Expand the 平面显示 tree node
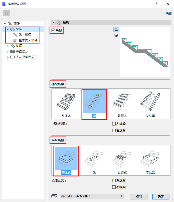The image size is (174, 202). tap(8, 52)
